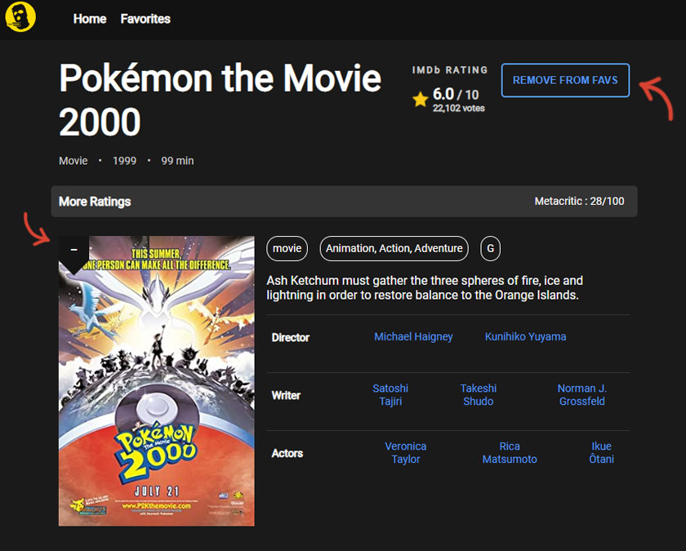686x551 pixels.
Task: Collapse the poster using the minus icon
Action: 73,247
